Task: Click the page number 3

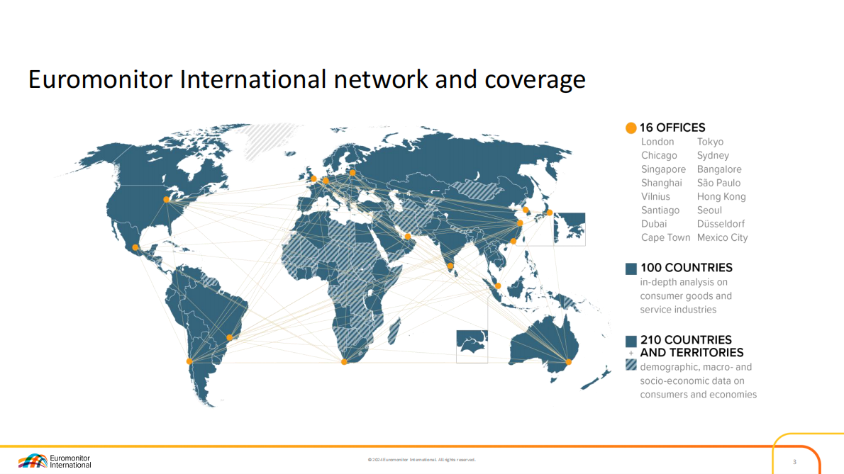Action: [794, 462]
